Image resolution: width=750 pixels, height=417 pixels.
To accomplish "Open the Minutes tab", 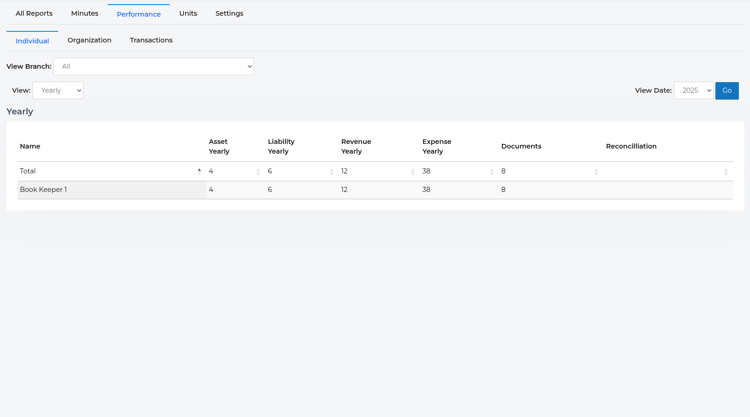I will coord(85,13).
